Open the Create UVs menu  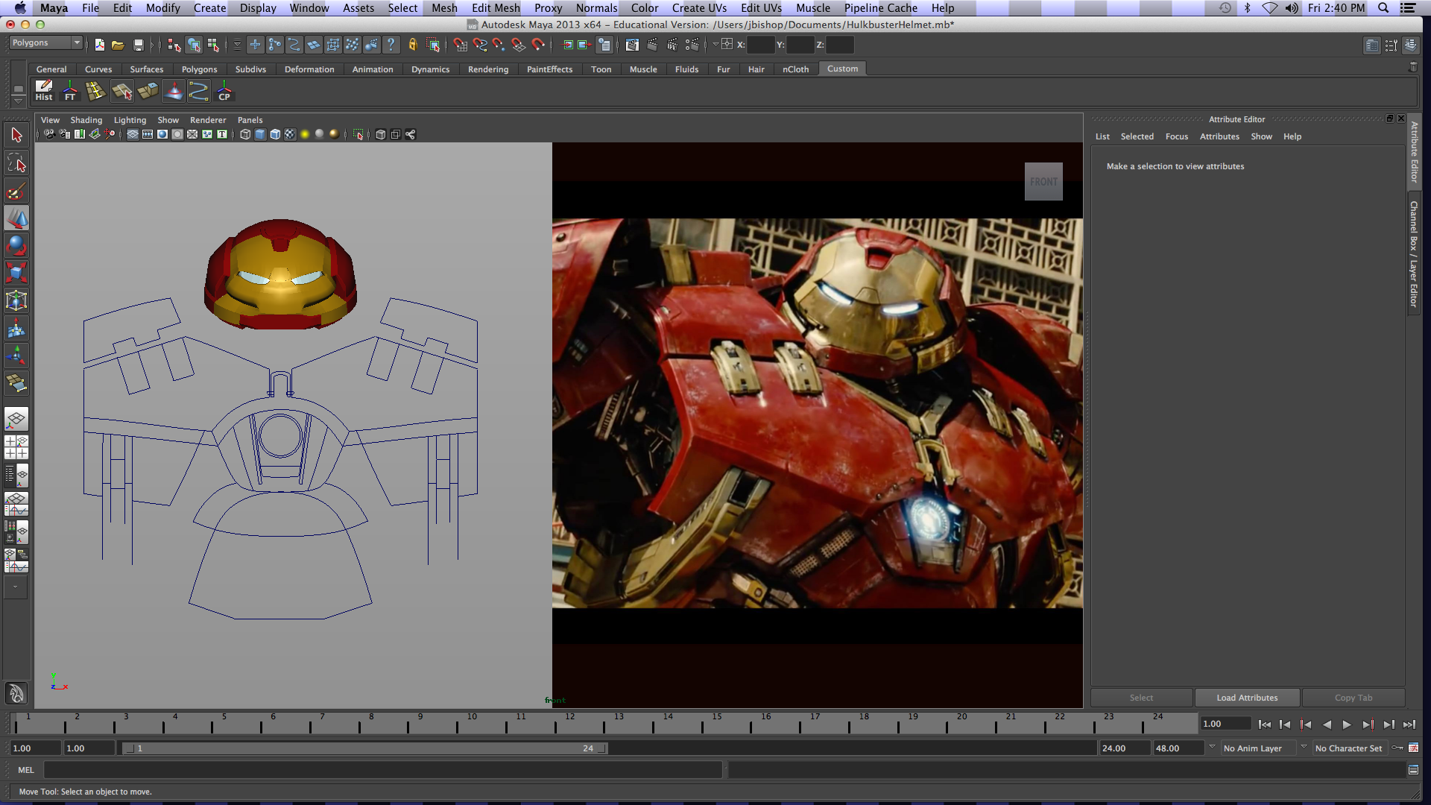click(x=699, y=7)
